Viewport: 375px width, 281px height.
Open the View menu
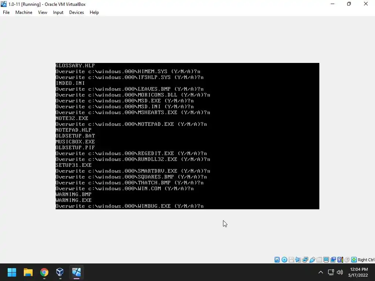pyautogui.click(x=42, y=12)
